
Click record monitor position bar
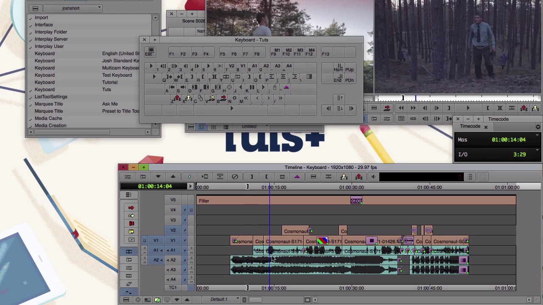tap(458, 98)
